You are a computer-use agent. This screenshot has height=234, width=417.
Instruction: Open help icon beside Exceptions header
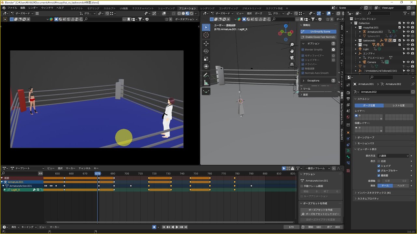(333, 81)
